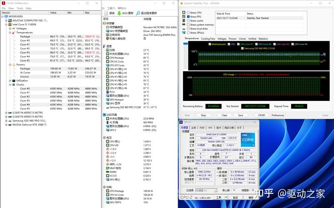Expand the NVIDIA GeForce RTX 3080 Ti node
This screenshot has height=208, width=334.
tap(6, 125)
